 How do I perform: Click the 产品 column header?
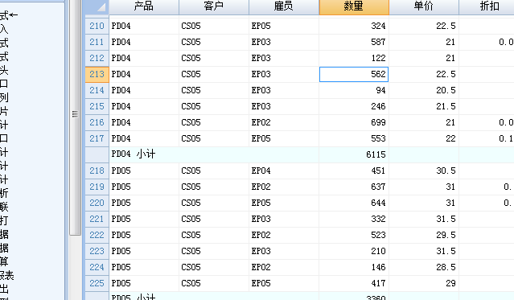[144, 7]
